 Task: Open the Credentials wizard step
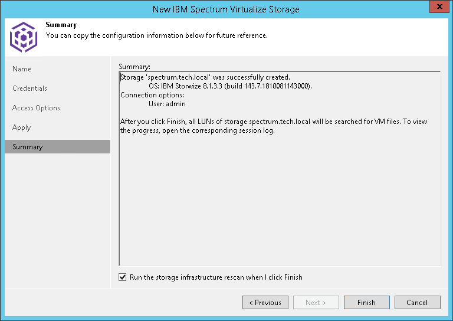[29, 89]
